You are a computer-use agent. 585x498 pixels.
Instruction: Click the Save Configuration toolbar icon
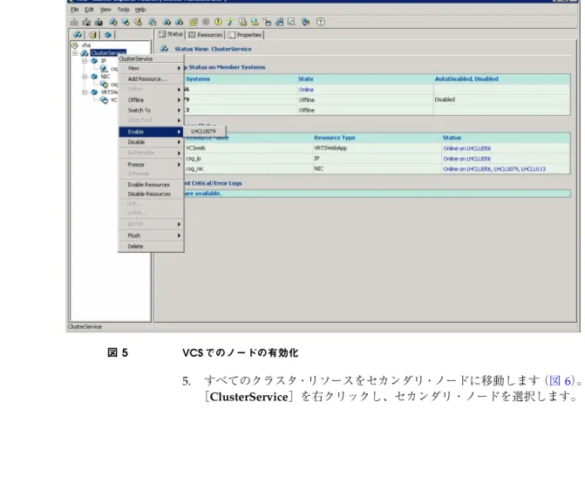86,22
